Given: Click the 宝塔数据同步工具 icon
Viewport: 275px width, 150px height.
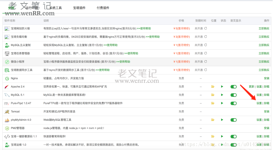Looking at the screenshot, I should click(x=7, y=70).
